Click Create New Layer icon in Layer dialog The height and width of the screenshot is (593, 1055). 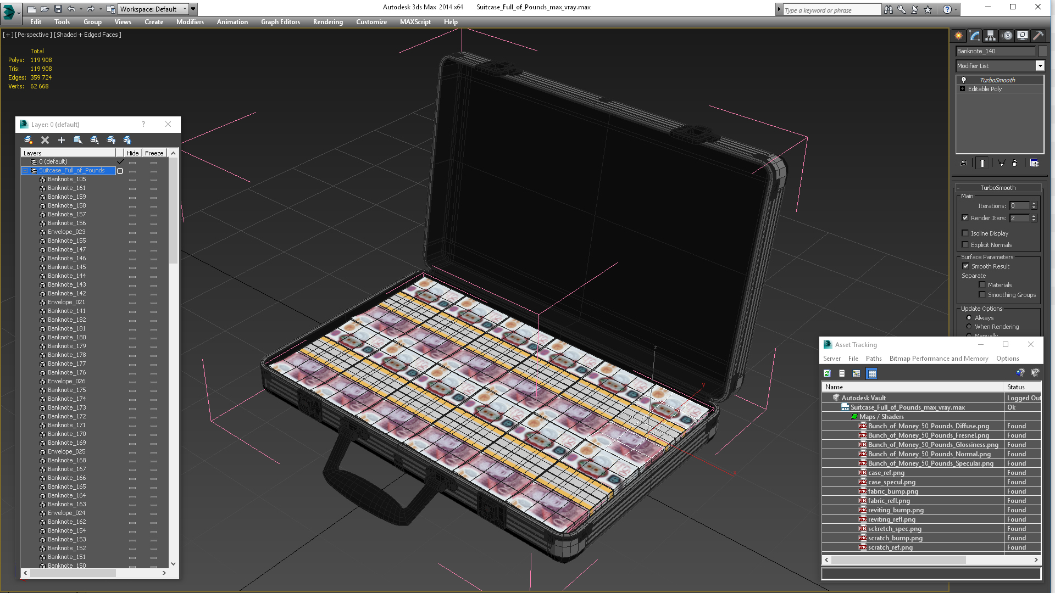(x=29, y=140)
